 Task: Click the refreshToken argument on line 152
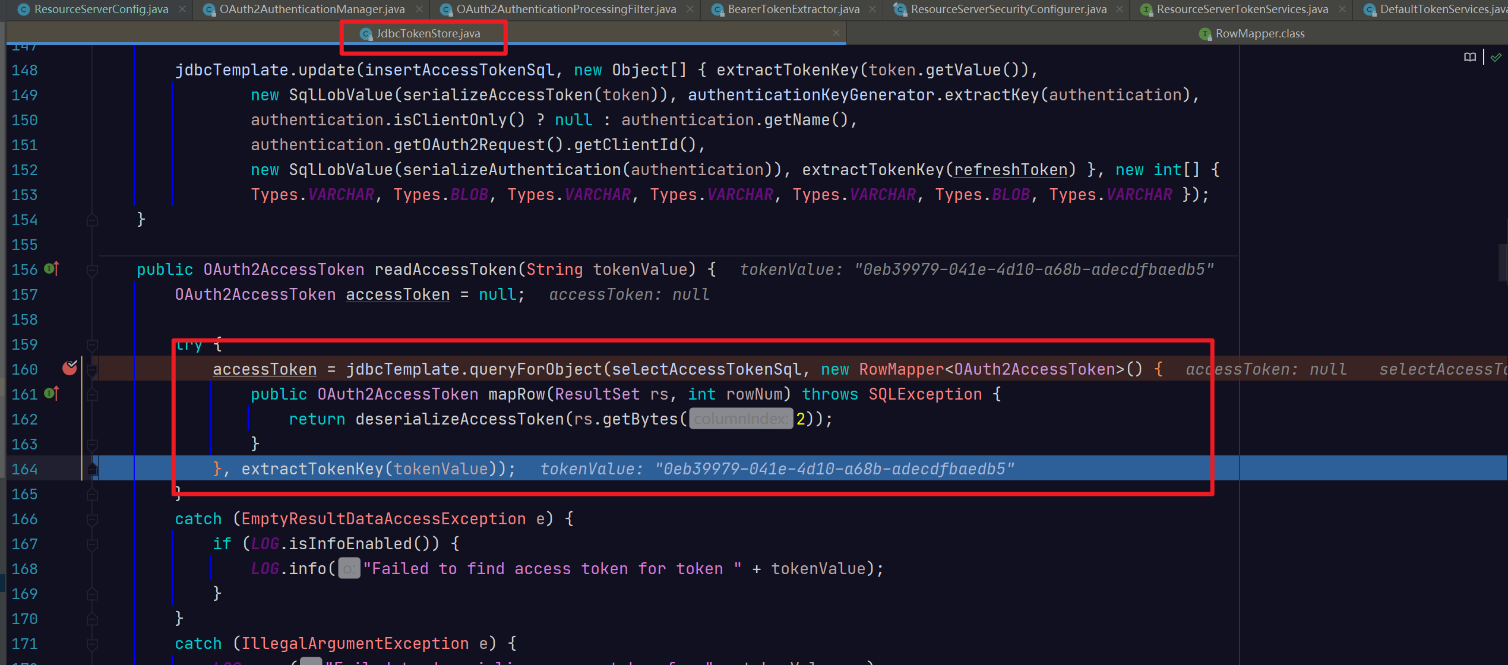click(x=1011, y=170)
